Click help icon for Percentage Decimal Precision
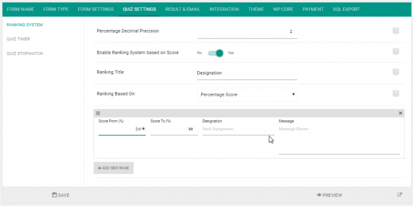The width and height of the screenshot is (413, 206). (395, 31)
